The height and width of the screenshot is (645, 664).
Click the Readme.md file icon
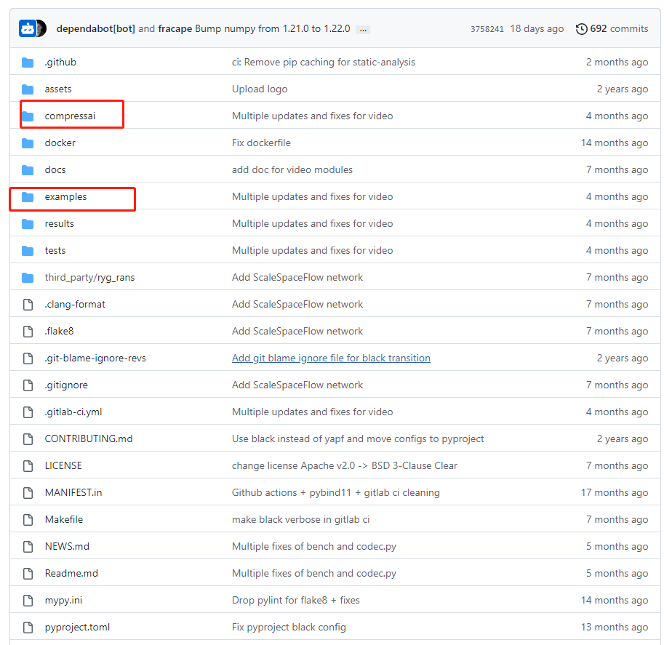click(28, 574)
